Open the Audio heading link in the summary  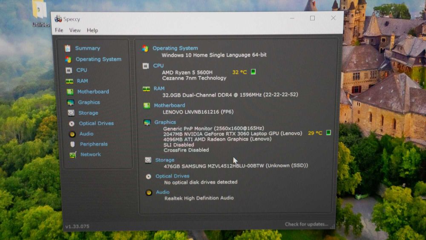point(163,192)
